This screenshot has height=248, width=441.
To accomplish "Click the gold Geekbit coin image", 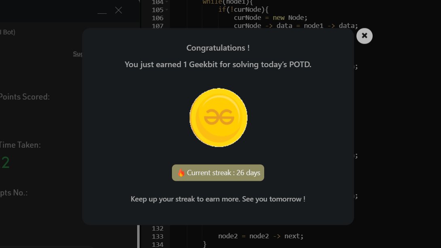I will coord(218,118).
